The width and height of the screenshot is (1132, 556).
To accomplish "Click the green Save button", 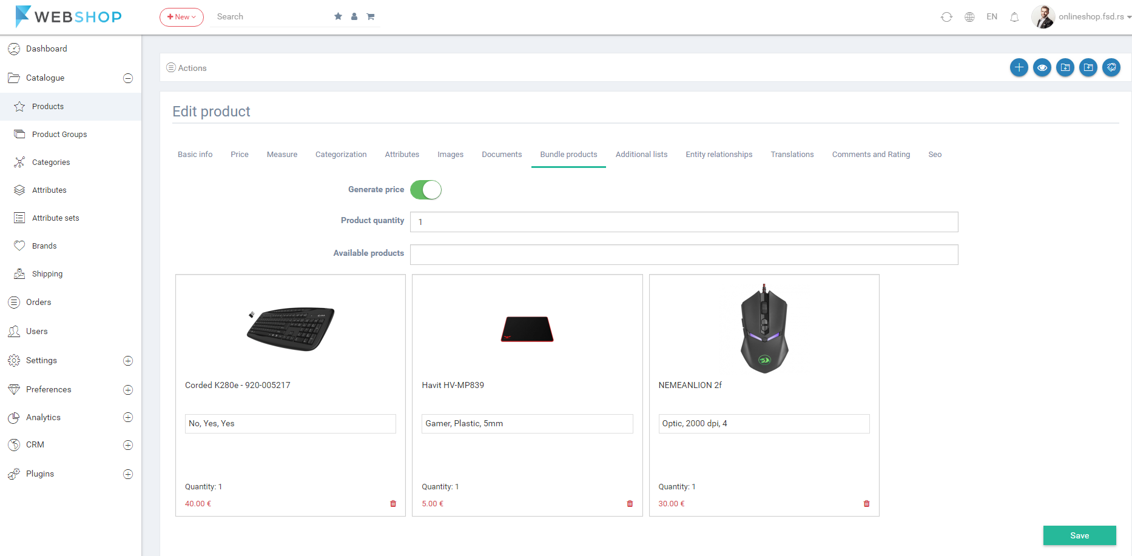I will coord(1080,535).
